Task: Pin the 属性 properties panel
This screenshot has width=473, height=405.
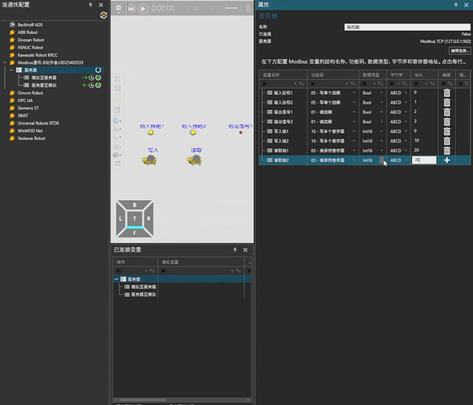Action: [456, 5]
